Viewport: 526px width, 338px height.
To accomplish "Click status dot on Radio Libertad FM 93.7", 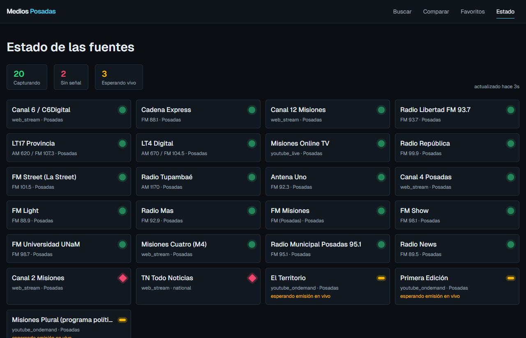I will point(511,110).
